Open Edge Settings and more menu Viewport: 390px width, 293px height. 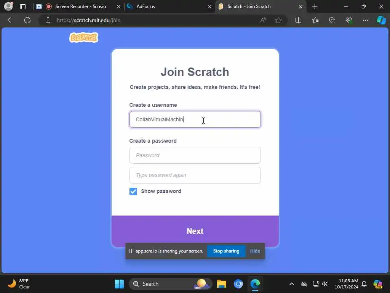point(365,20)
